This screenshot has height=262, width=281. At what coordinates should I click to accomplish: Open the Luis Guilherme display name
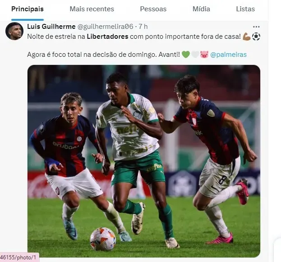point(51,27)
